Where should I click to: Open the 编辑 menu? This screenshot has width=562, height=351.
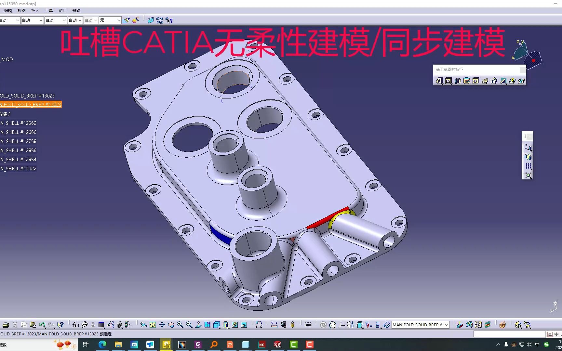(8, 11)
